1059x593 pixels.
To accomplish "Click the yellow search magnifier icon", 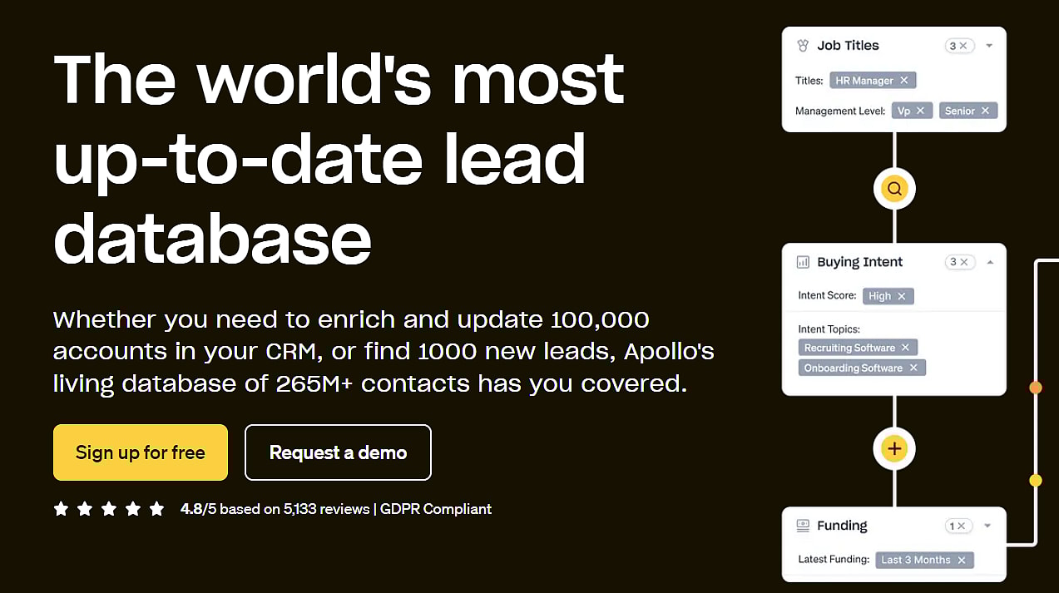I will click(894, 189).
